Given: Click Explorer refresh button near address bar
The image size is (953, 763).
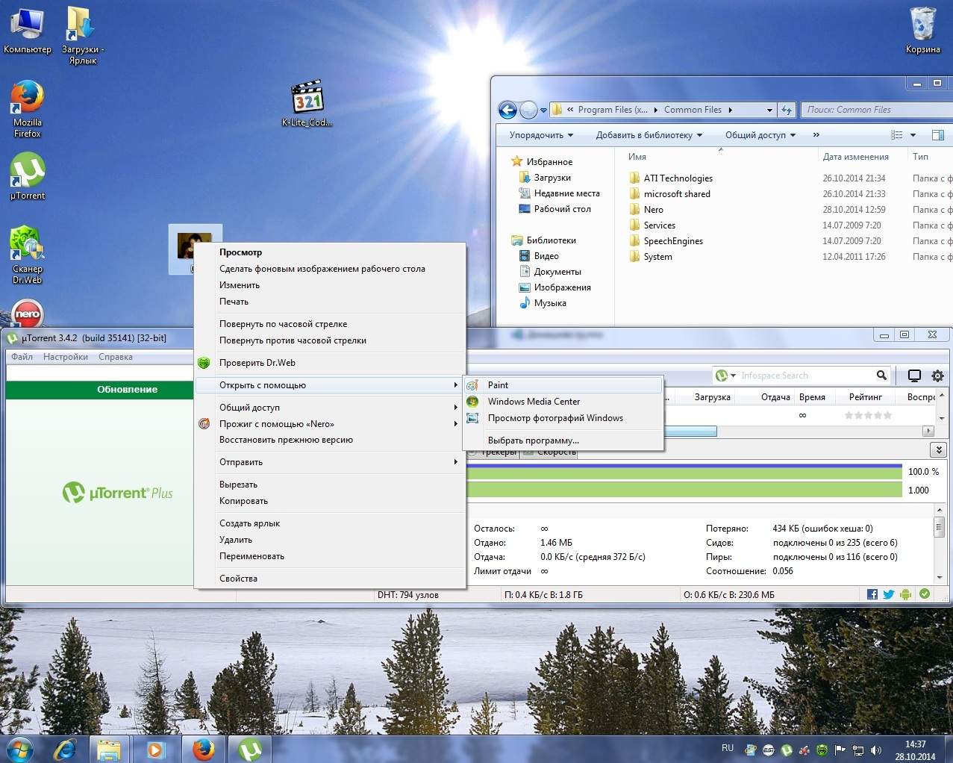Looking at the screenshot, I should (x=786, y=110).
